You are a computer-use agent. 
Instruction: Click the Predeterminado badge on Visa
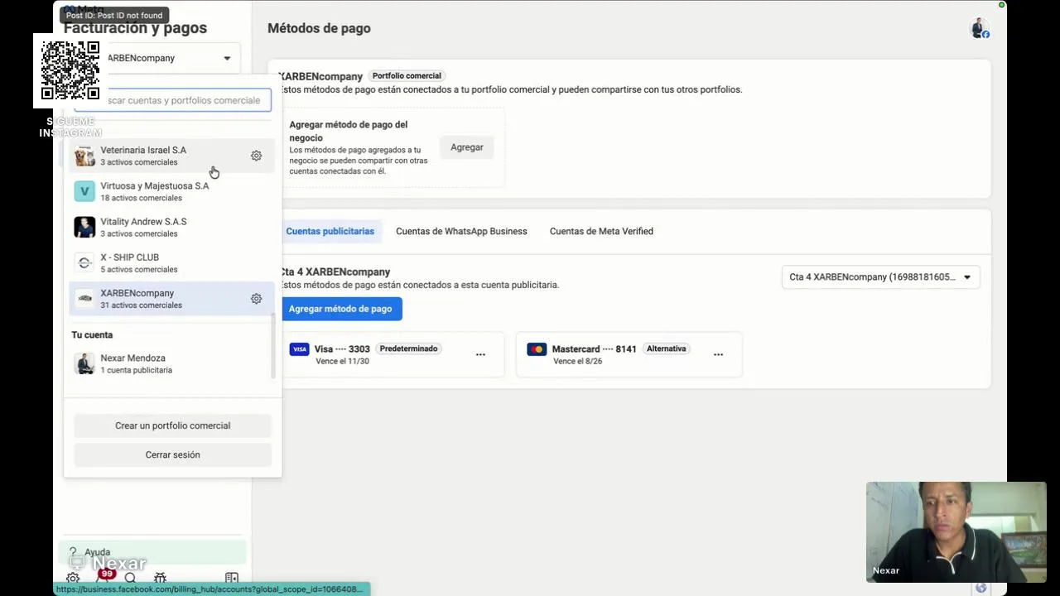coord(408,348)
